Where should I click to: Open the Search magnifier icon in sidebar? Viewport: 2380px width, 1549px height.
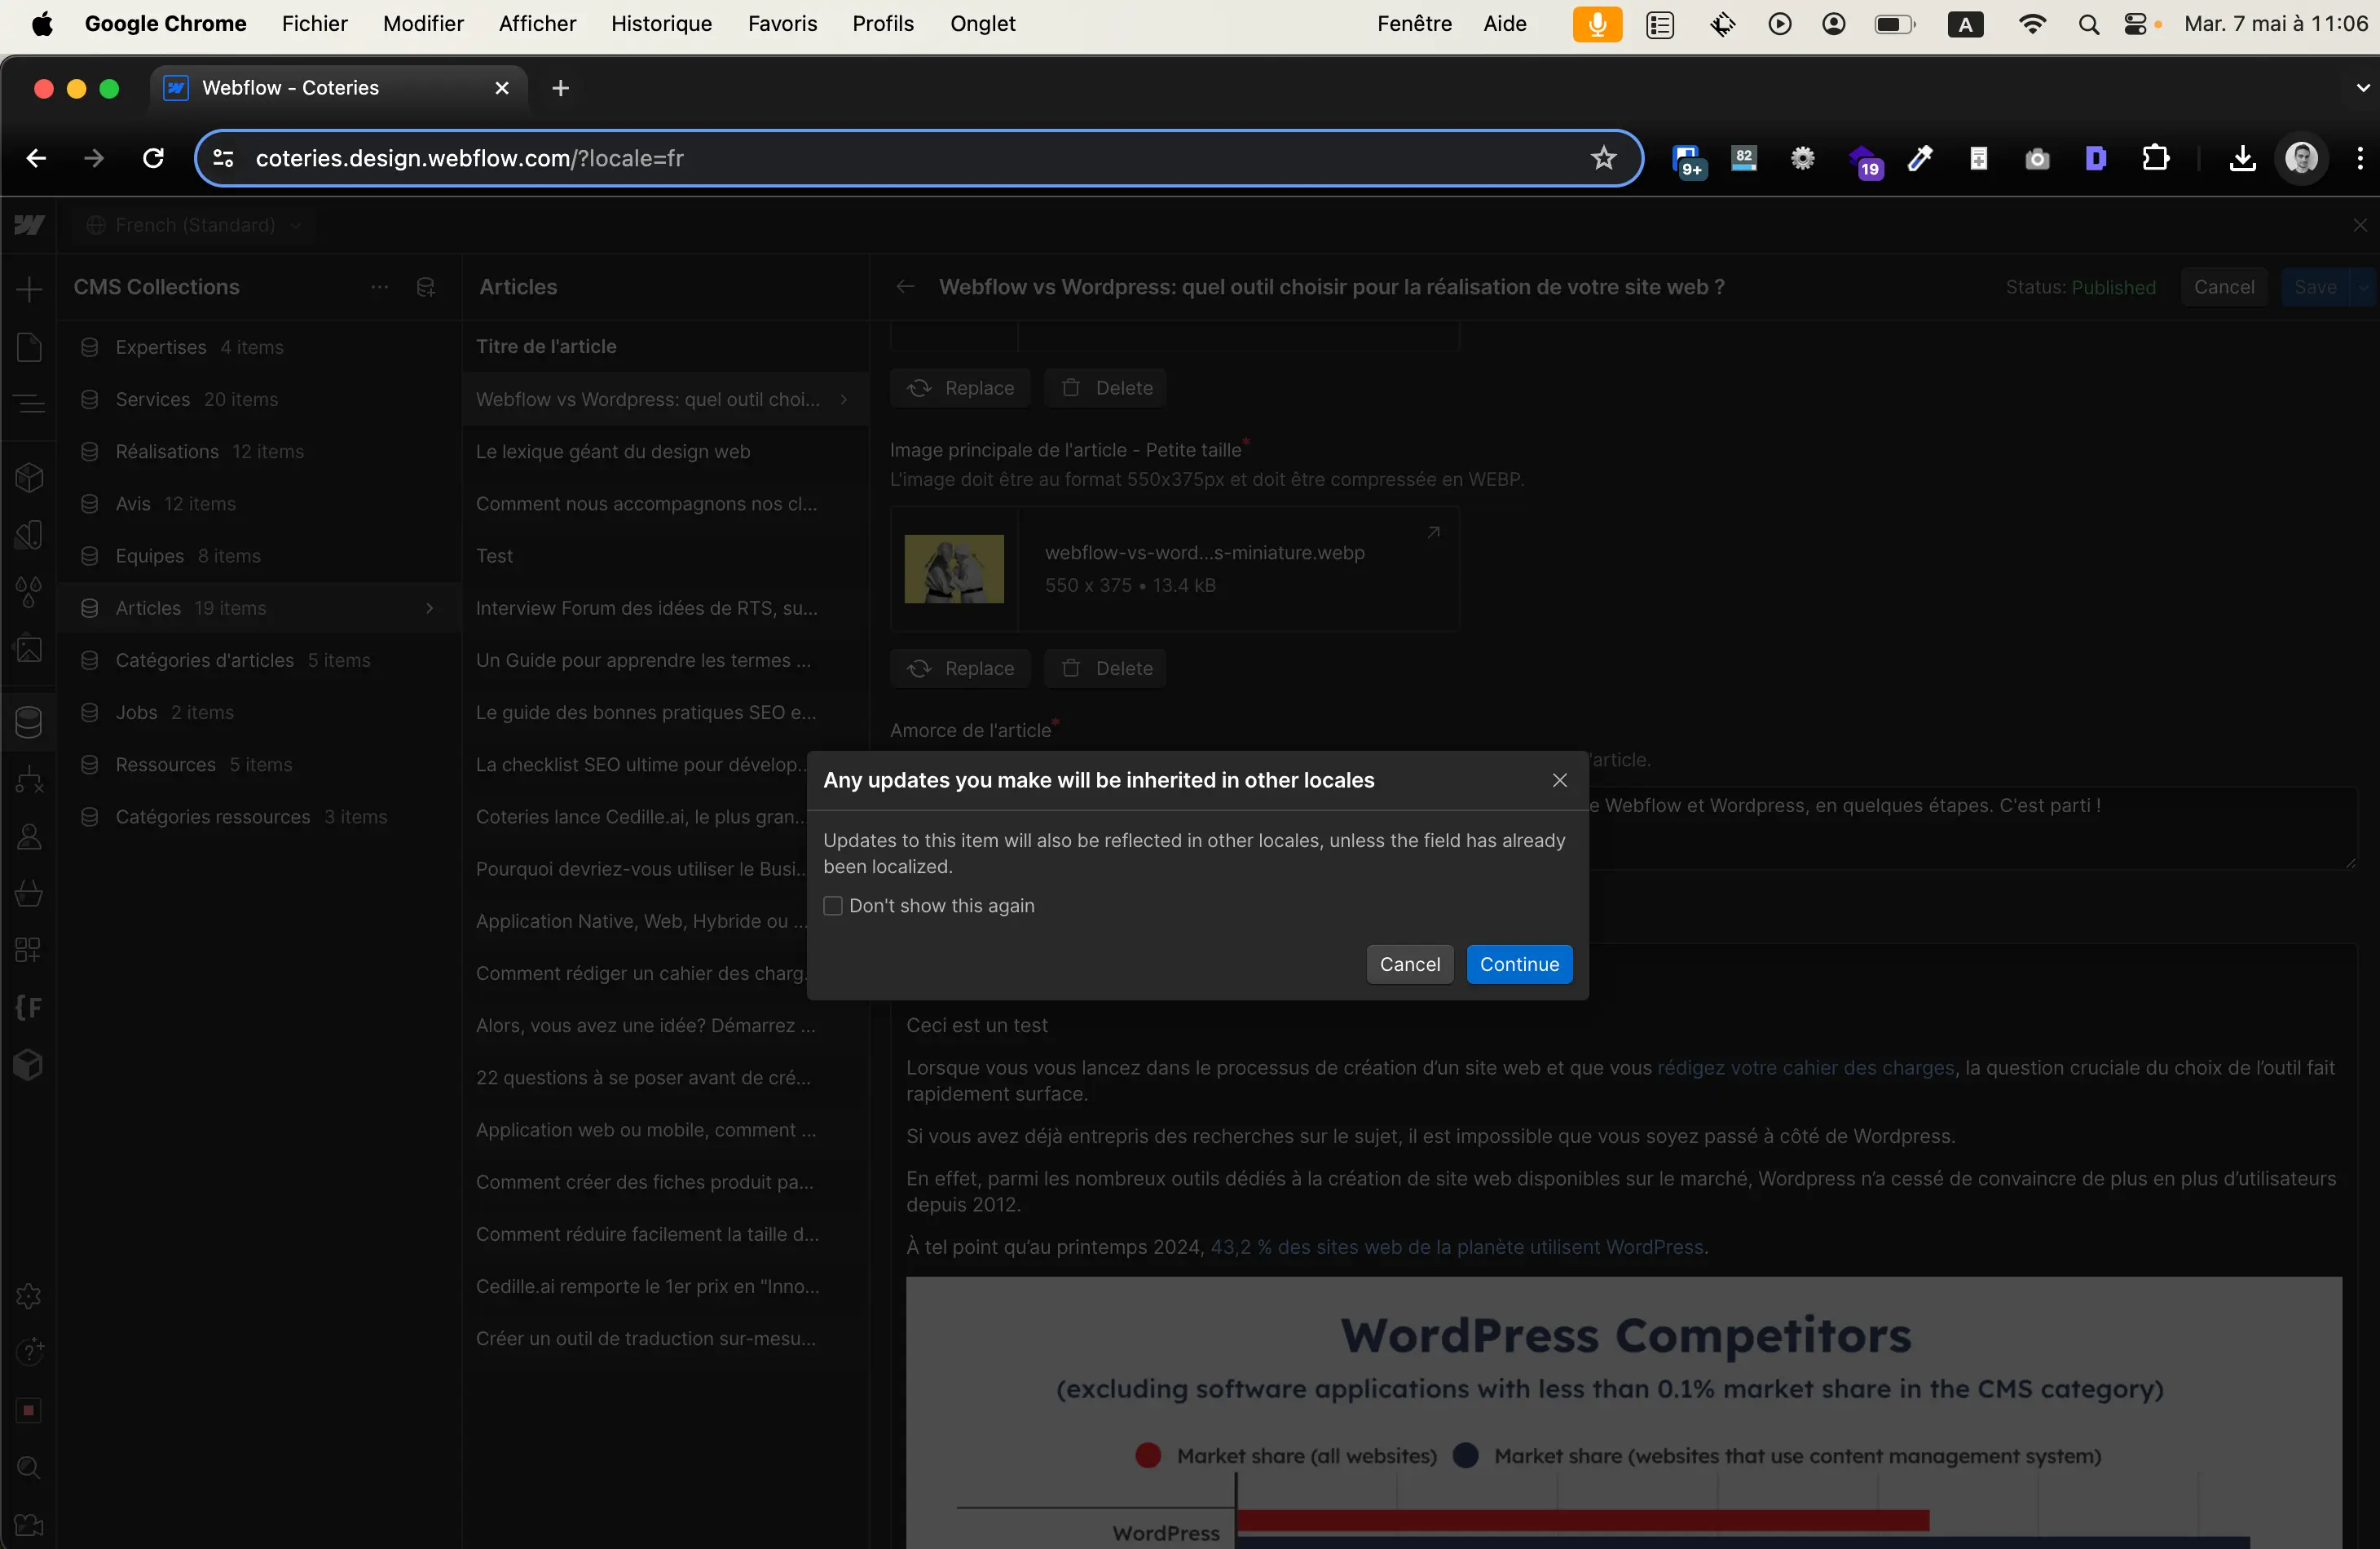click(29, 1468)
